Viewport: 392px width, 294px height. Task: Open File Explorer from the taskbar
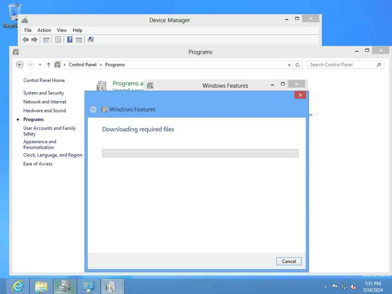tap(41, 286)
